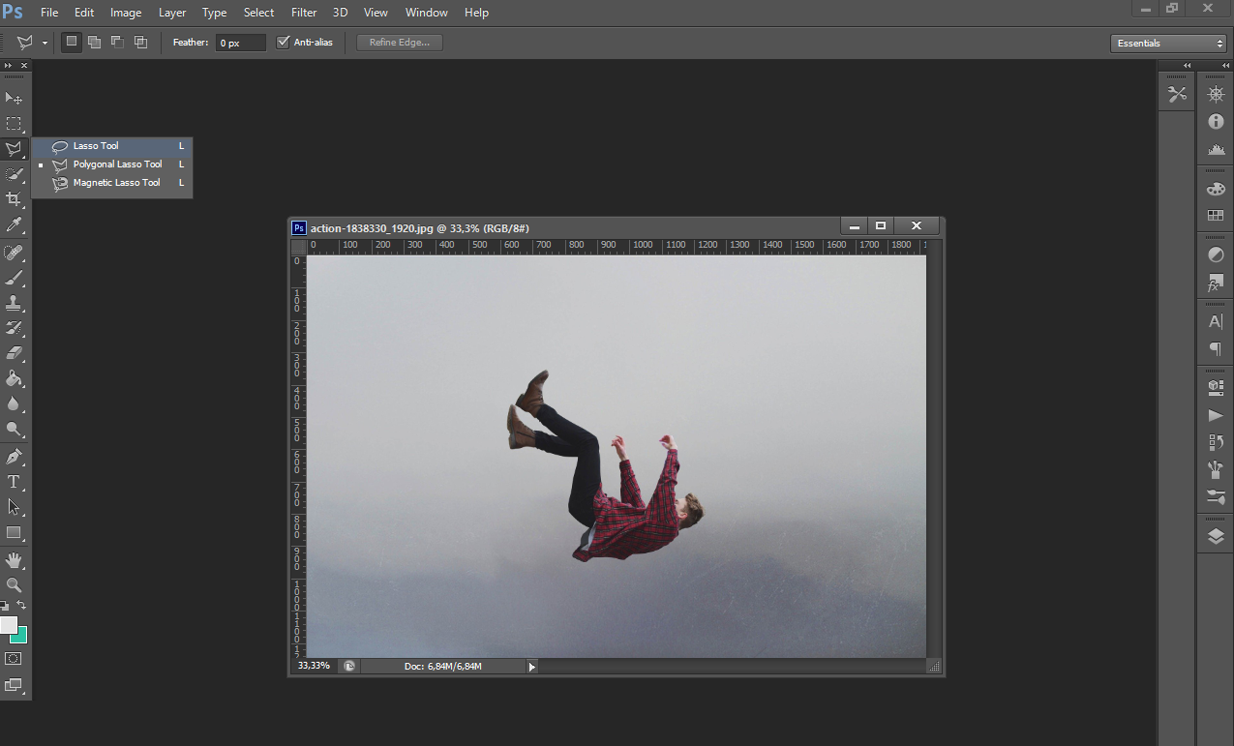Maximize the action-1838330_1920.jpg document window
Screen dimensions: 1234x746
pyautogui.click(x=881, y=226)
